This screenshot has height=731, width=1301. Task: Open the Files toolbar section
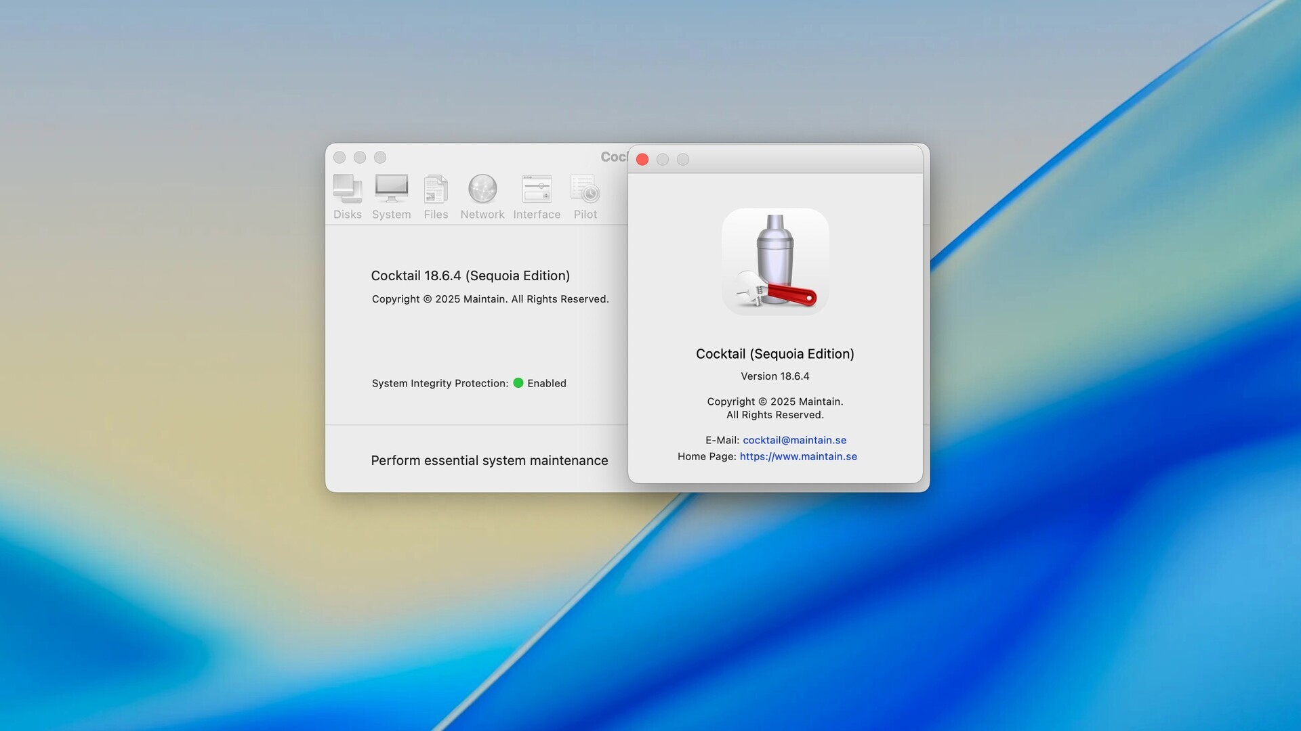(x=436, y=197)
